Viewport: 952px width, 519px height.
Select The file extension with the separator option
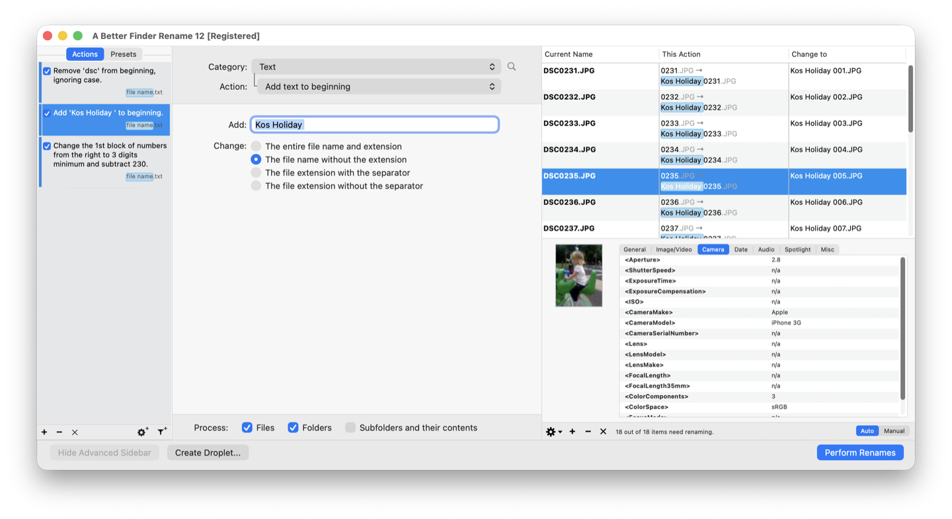click(256, 173)
